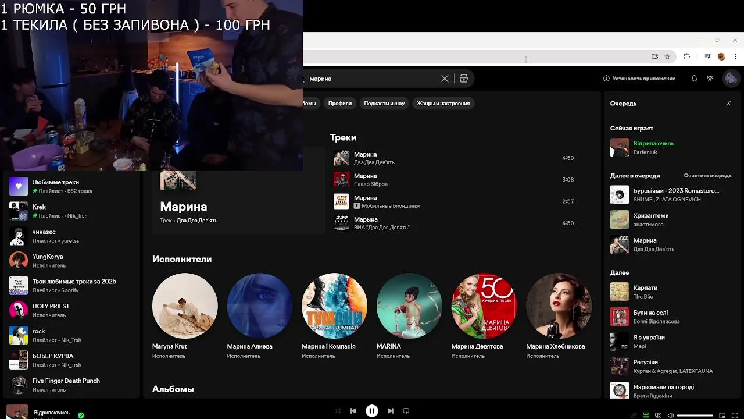
Task: Close the Очередь queue panel
Action: [728, 104]
